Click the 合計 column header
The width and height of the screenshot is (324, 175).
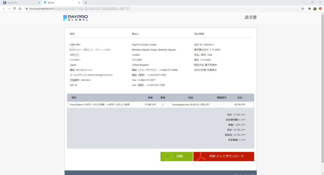[x=240, y=98]
